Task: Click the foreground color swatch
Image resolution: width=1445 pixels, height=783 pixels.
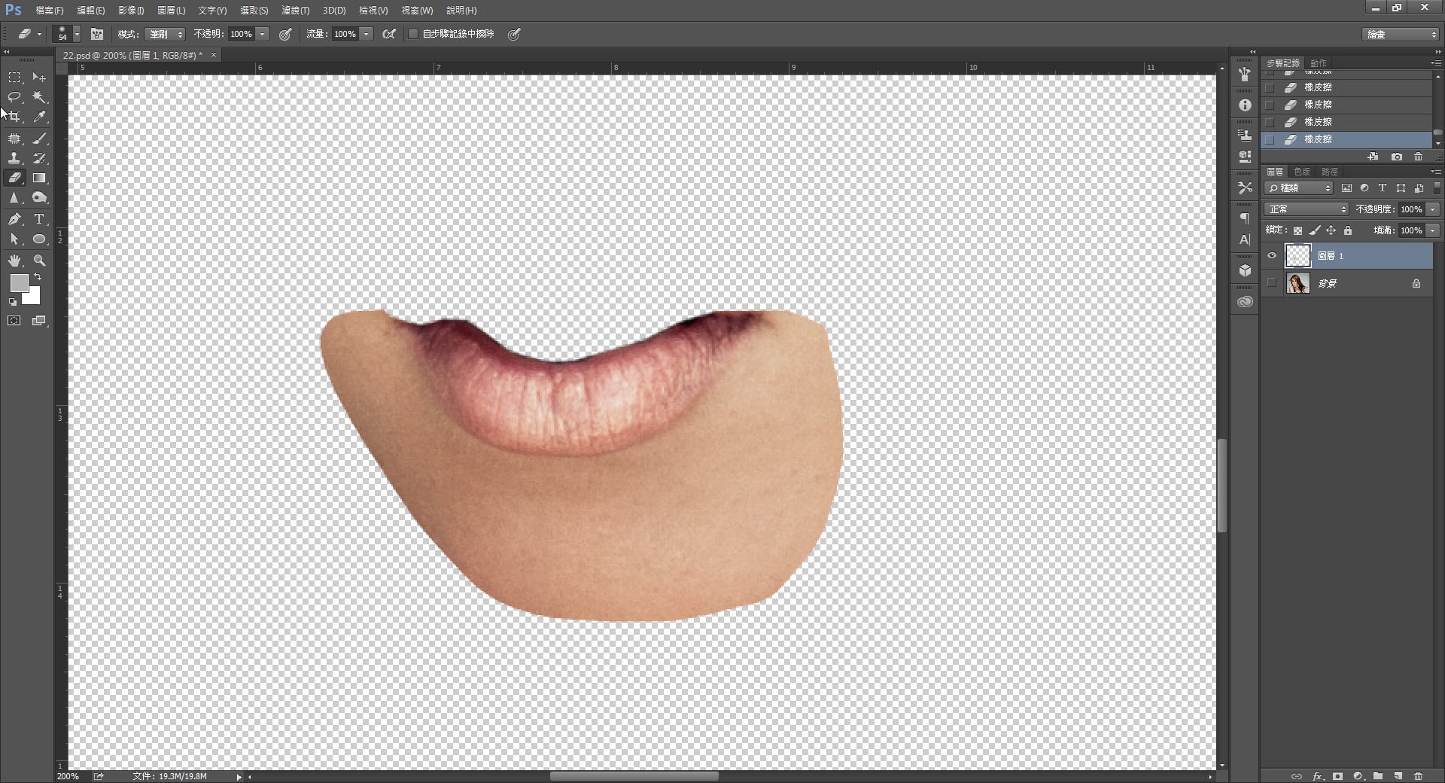Action: pos(19,283)
